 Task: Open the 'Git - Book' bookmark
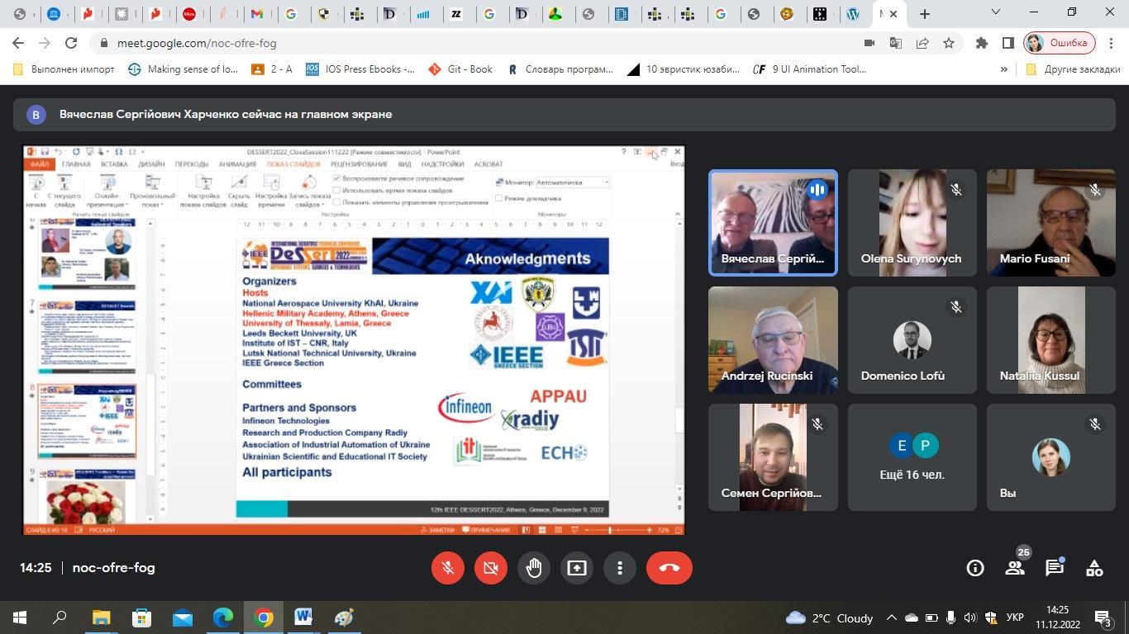(460, 69)
